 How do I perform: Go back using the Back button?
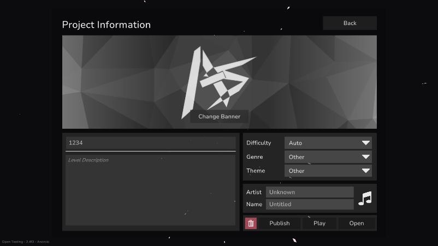(x=350, y=23)
